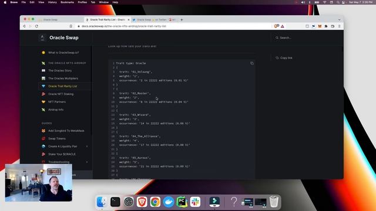The height and width of the screenshot is (211, 376).
Task: Open The Oracles Story page
Action: coord(60,70)
